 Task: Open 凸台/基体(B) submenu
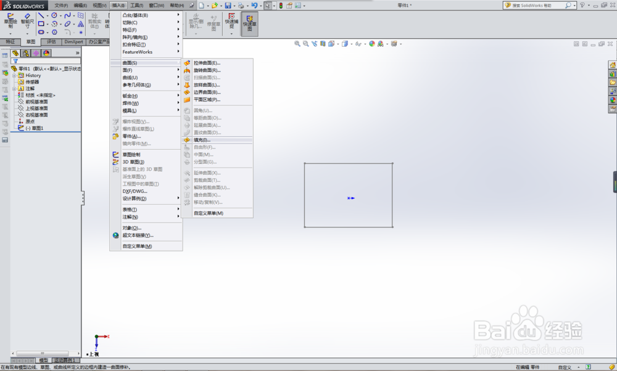pyautogui.click(x=146, y=15)
